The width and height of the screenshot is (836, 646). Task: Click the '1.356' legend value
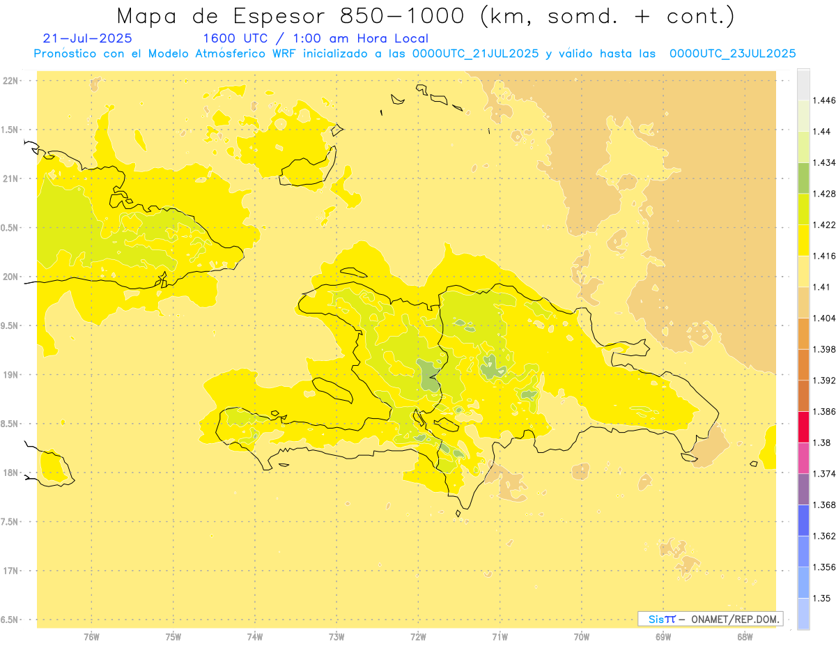[x=824, y=567]
